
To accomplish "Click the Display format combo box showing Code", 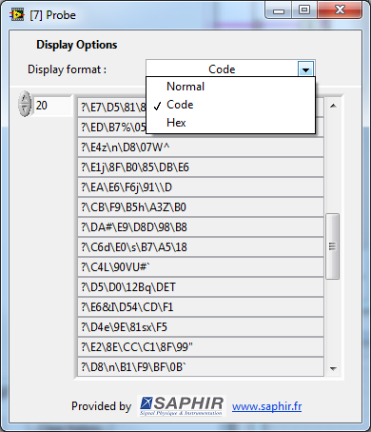I will tap(230, 69).
